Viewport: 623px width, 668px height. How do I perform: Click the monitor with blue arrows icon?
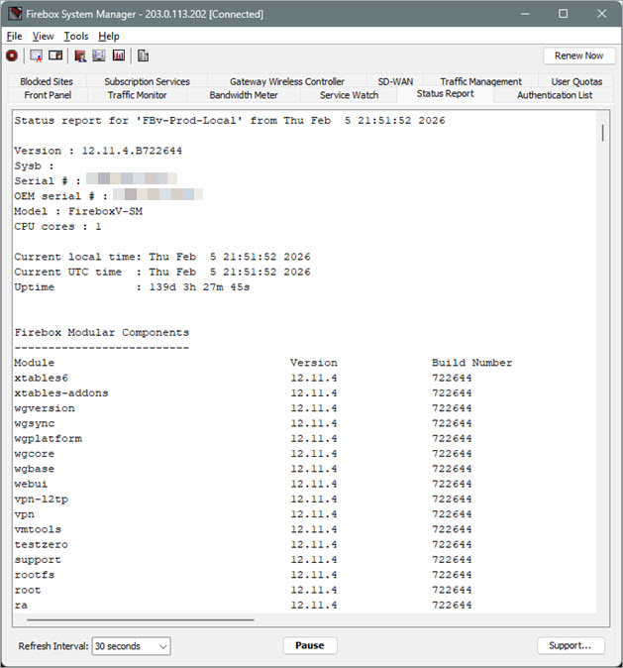99,56
